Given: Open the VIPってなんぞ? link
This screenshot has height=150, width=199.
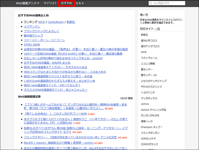Looking at the screenshot, I should tap(52, 85).
